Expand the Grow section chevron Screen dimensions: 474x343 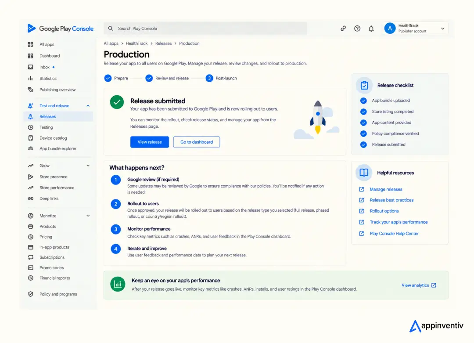[88, 166]
